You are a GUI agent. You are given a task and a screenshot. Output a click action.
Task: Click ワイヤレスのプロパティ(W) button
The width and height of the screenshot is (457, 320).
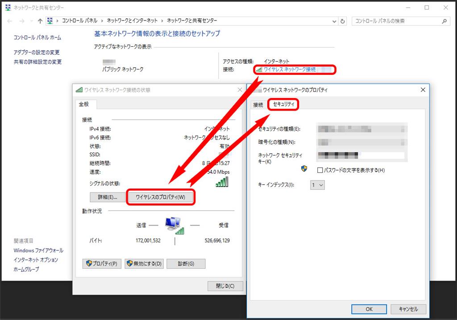point(160,197)
